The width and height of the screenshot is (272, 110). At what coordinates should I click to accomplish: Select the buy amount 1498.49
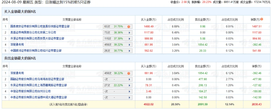tap(149, 26)
